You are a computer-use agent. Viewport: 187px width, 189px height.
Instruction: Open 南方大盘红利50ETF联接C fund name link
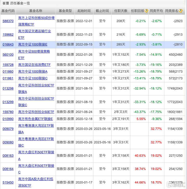(36, 169)
